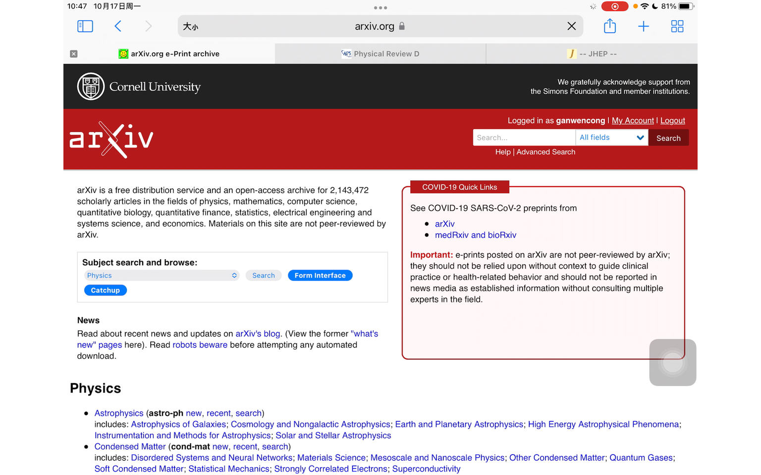Click the Cornell University seal logo
This screenshot has height=475, width=761.
[91, 87]
